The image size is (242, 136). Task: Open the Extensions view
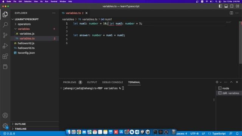(x=5, y=56)
